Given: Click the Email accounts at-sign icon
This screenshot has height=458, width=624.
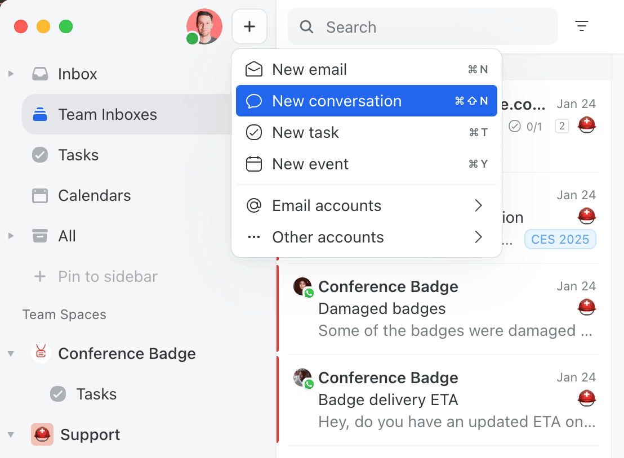Looking at the screenshot, I should click(x=254, y=205).
